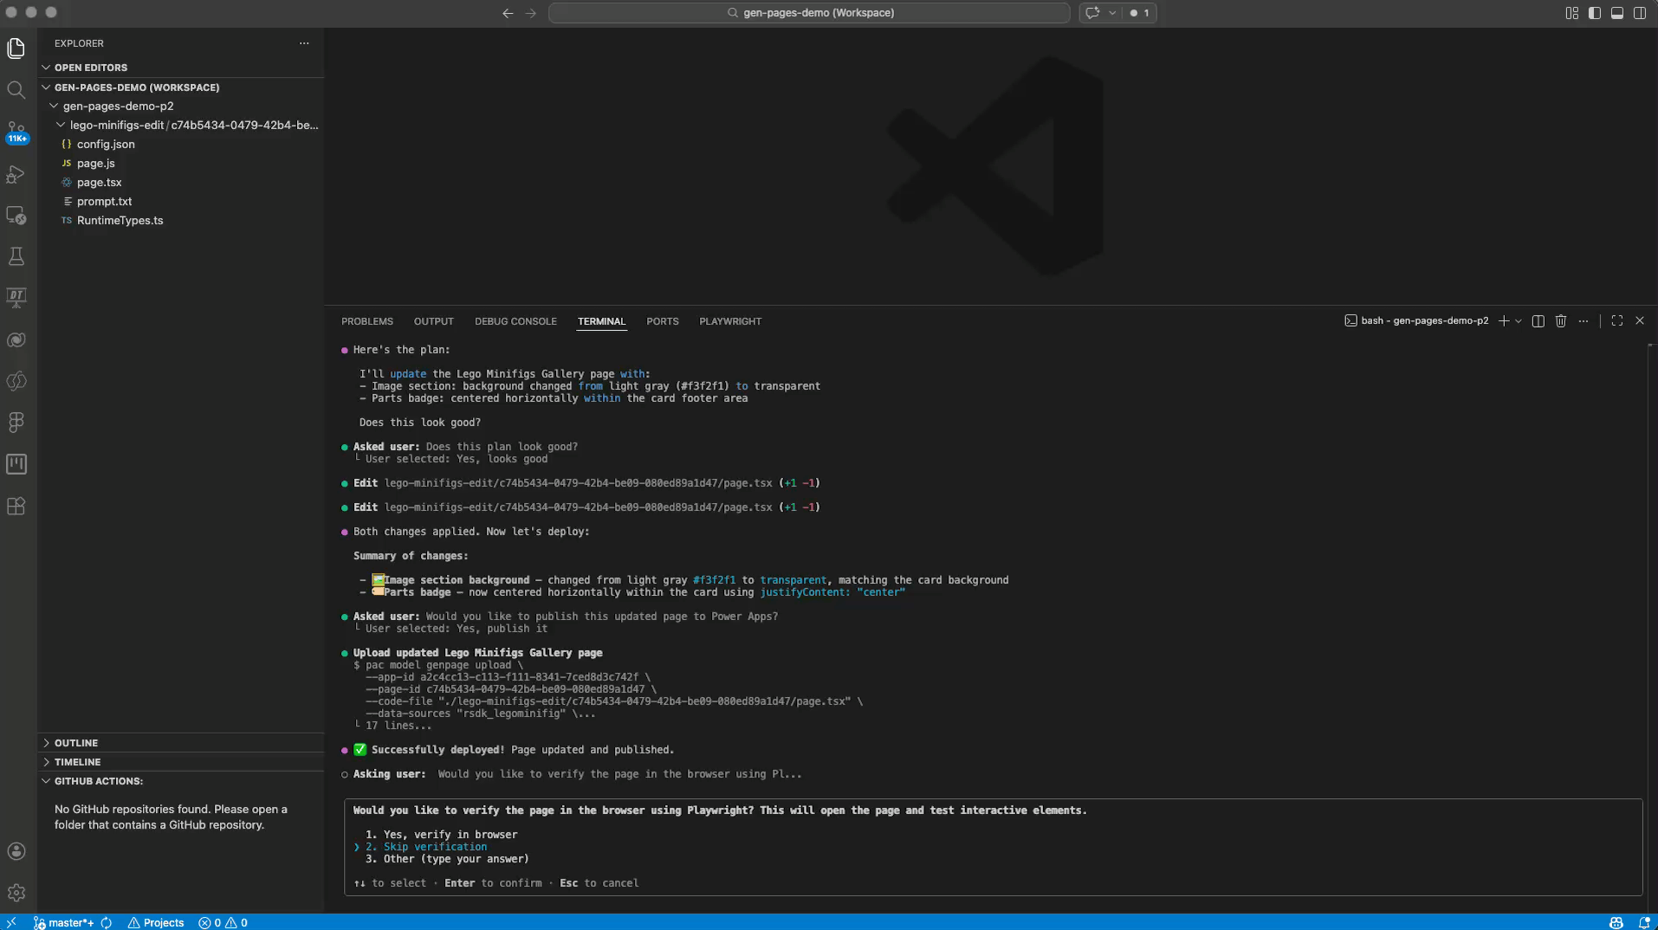Kill the terminal using trash icon
The height and width of the screenshot is (930, 1658).
(1559, 320)
